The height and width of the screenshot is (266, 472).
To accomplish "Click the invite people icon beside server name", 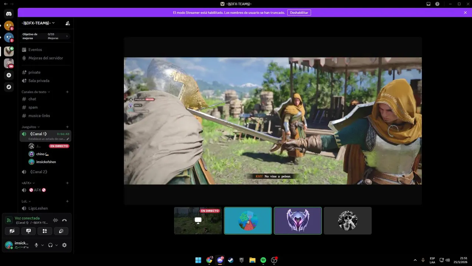I will point(67,23).
